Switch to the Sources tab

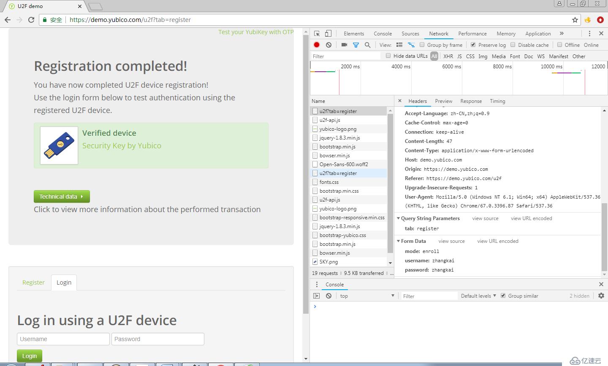410,33
